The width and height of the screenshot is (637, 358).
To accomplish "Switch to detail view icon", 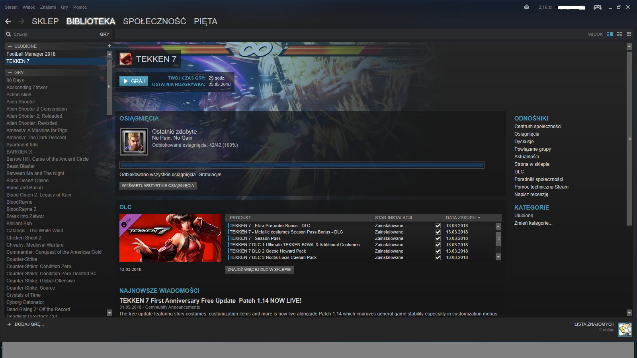I will pyautogui.click(x=610, y=34).
